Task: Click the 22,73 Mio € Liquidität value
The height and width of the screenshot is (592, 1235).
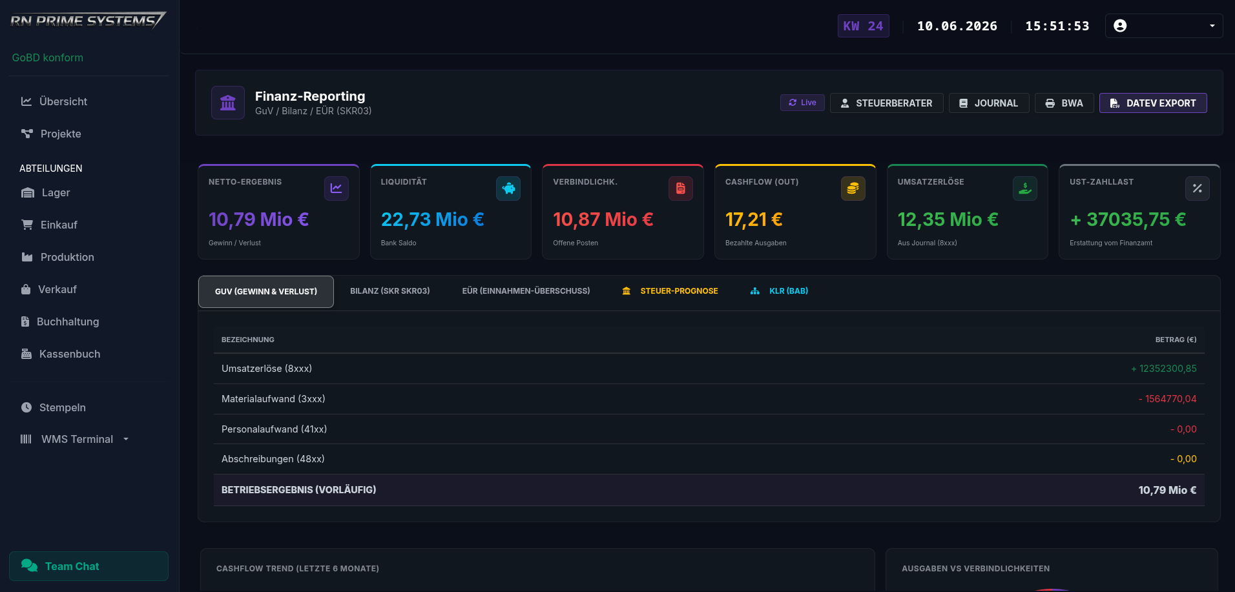Action: pyautogui.click(x=433, y=219)
